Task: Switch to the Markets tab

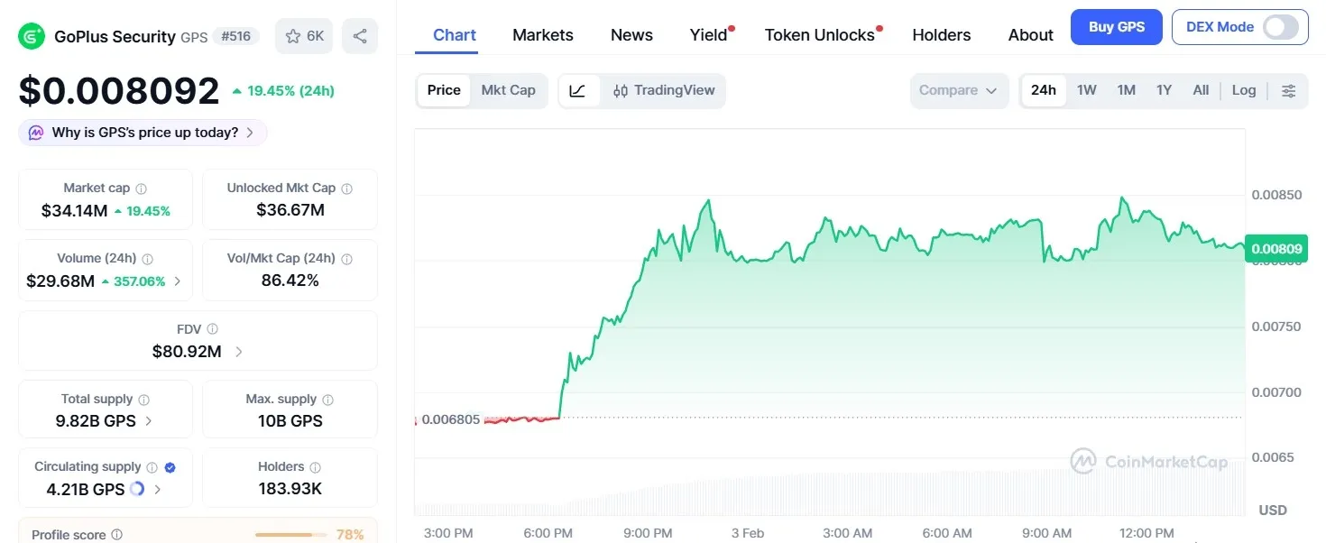Action: coord(542,35)
